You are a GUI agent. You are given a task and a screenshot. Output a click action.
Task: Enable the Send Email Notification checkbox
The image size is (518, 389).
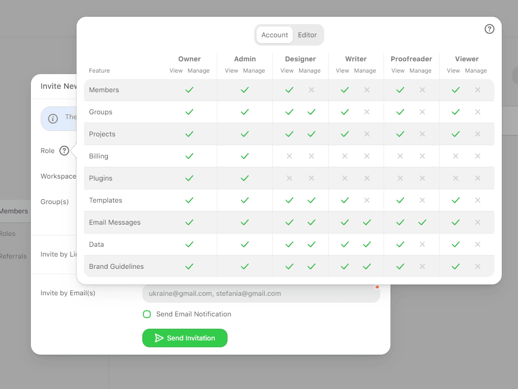147,314
